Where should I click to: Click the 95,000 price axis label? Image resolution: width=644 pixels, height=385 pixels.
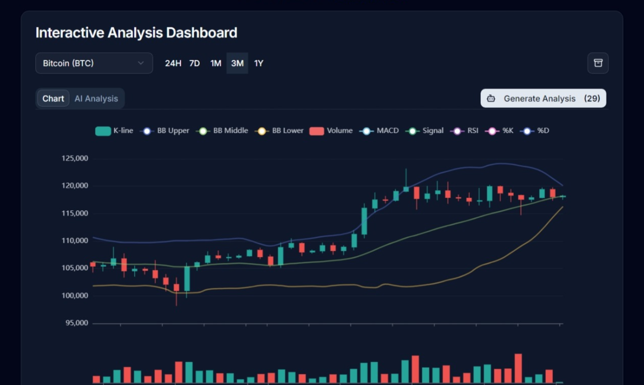77,323
